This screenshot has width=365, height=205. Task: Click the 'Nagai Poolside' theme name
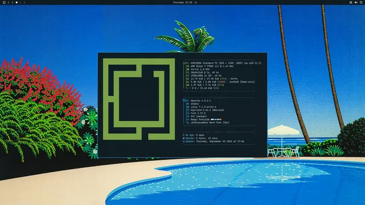pos(200,120)
